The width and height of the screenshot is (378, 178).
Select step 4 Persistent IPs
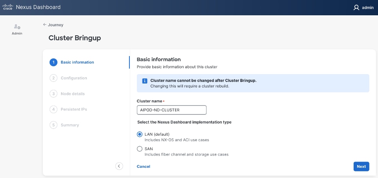(x=68, y=109)
